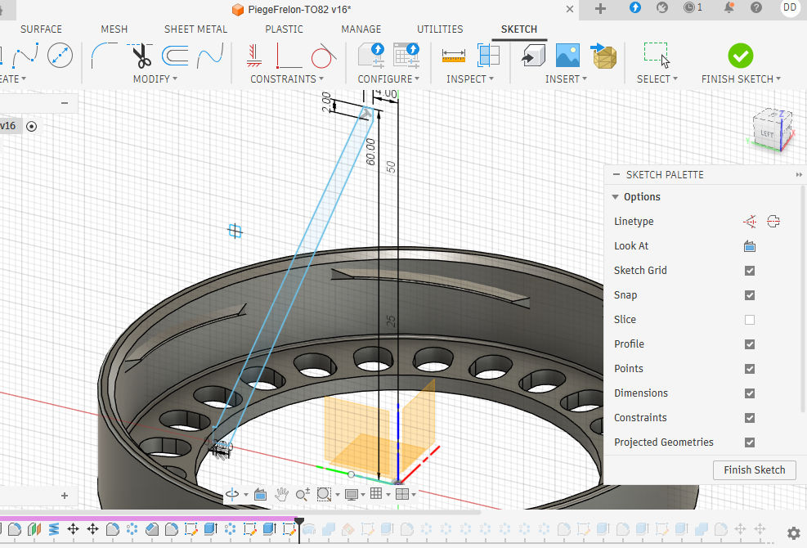This screenshot has height=548, width=807.
Task: Click the Insert Image icon
Action: tap(567, 56)
